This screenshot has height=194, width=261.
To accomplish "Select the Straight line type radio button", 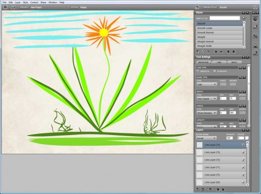I will click(x=215, y=71).
